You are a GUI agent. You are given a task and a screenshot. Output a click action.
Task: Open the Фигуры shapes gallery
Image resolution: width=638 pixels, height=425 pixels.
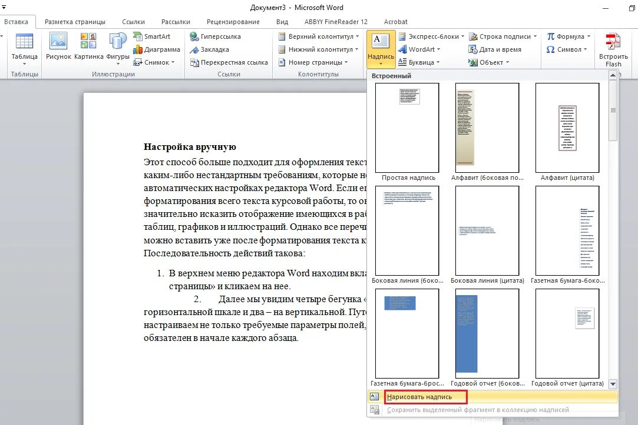pyautogui.click(x=118, y=49)
